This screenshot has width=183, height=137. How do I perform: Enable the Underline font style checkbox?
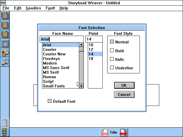point(112,68)
